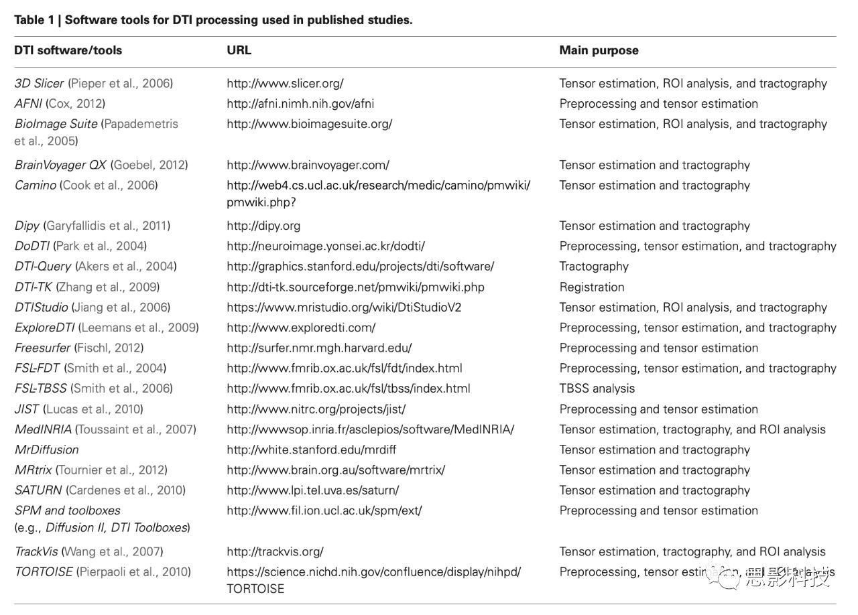Viewport: 858px width, 615px height.
Task: Select the Table 1 caption title
Action: 213,19
